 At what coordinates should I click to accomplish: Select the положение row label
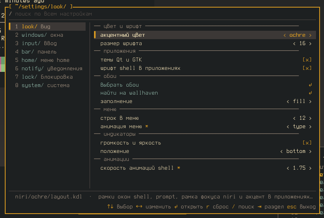[x=115, y=151]
